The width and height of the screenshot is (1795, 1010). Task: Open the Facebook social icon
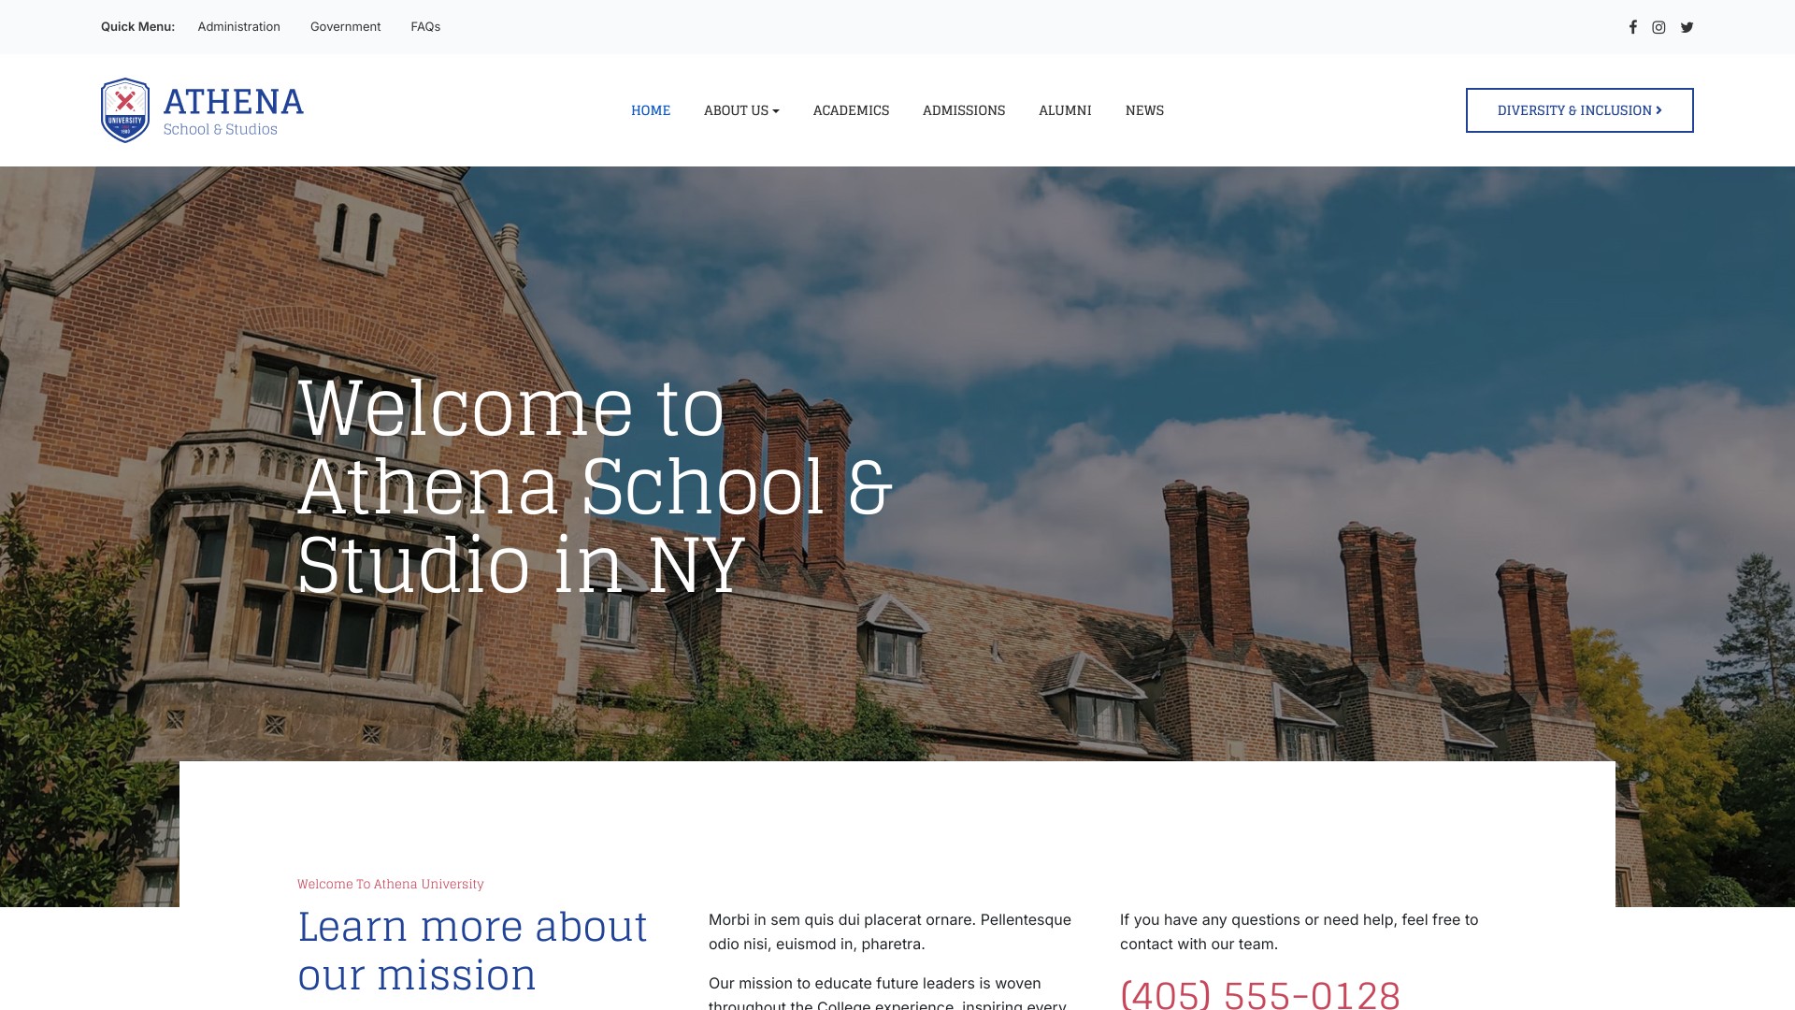click(1632, 27)
